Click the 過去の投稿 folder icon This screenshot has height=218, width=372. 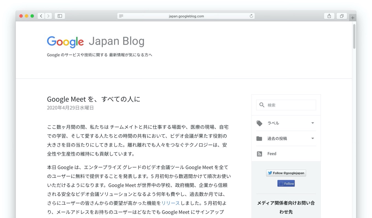click(x=259, y=139)
